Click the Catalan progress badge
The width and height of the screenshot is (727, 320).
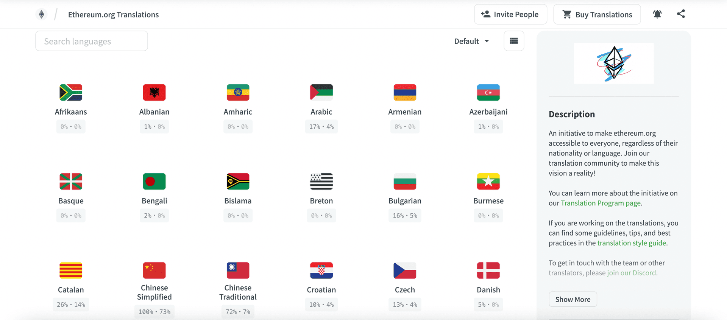point(71,304)
